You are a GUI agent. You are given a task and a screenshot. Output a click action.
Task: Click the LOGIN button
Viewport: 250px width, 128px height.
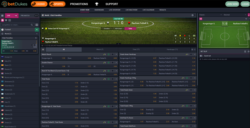coord(245,4)
